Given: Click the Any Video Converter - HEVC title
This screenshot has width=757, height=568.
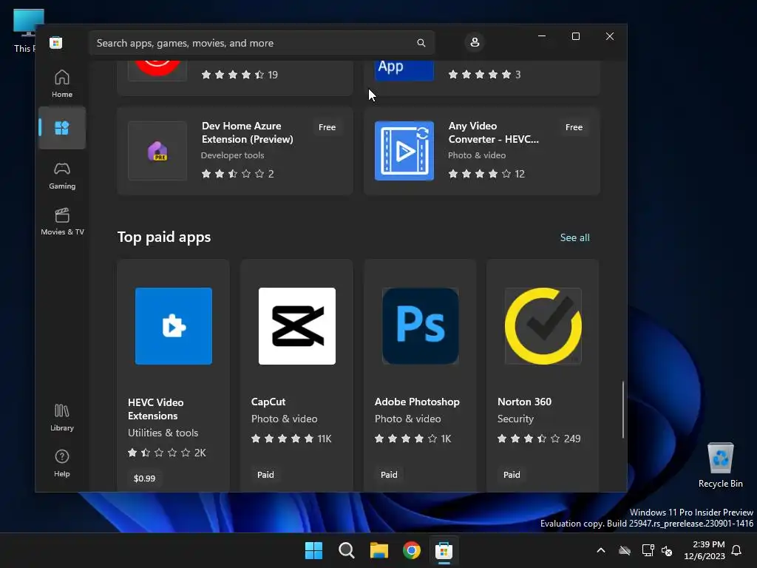Looking at the screenshot, I should coord(493,132).
